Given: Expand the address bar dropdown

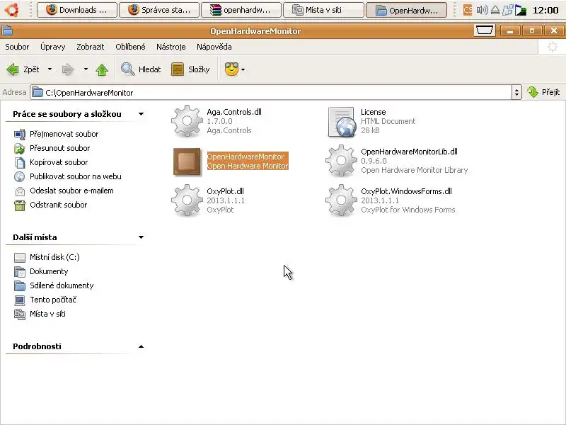Looking at the screenshot, I should pos(516,93).
